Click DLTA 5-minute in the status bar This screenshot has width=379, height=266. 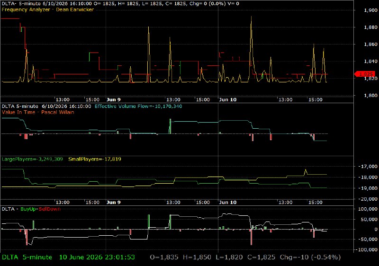click(x=27, y=257)
